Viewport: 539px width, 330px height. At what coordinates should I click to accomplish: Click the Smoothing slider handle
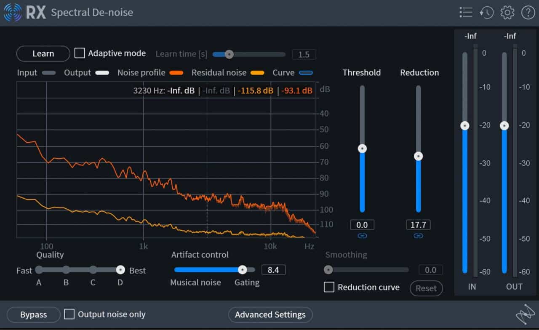328,270
